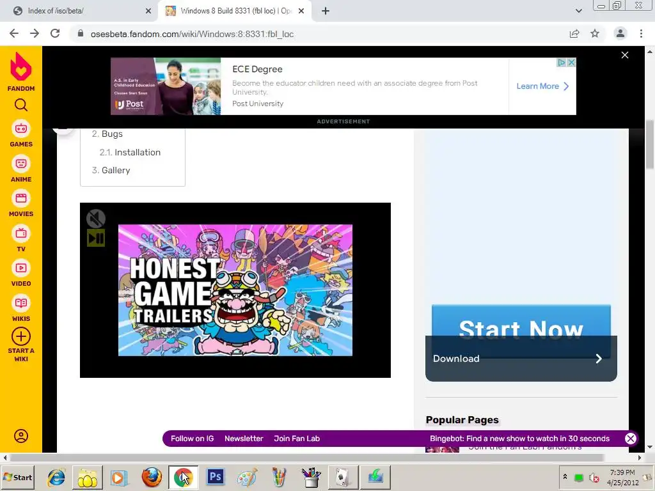655x491 pixels.
Task: Open the Windows Start menu
Action: 18,477
